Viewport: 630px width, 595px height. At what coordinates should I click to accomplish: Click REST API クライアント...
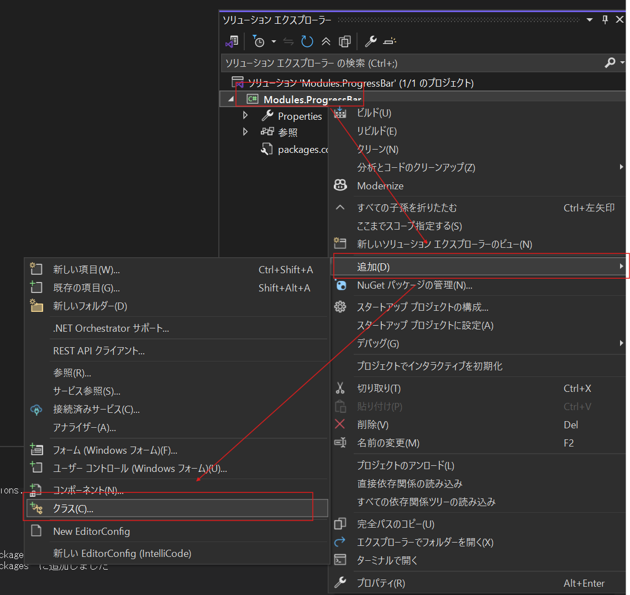coord(177,350)
